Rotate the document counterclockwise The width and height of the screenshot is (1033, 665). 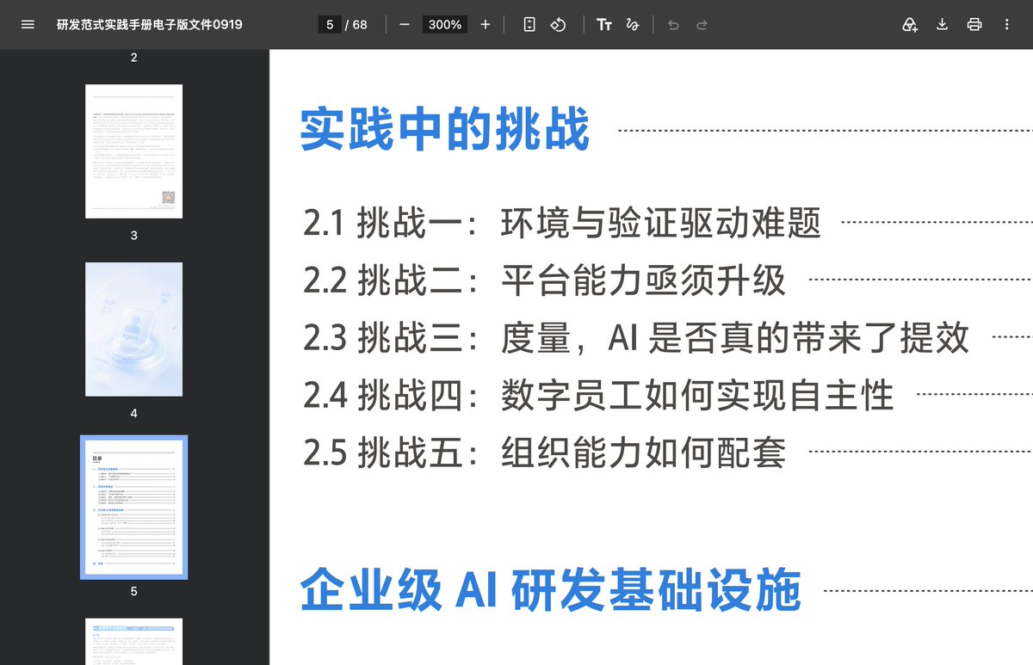(558, 24)
